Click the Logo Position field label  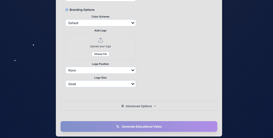(100, 64)
